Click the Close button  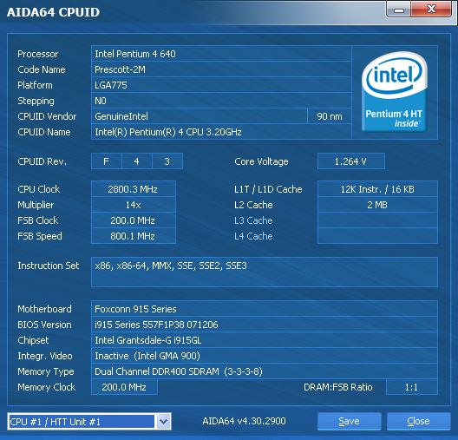pos(418,421)
